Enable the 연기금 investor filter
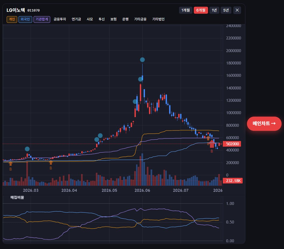Image resolution: width=284 pixels, height=249 pixels. (x=76, y=19)
